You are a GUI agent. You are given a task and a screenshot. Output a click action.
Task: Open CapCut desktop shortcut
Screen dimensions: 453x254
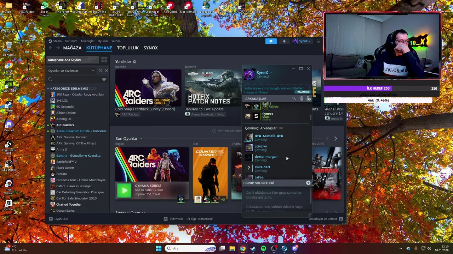point(9,205)
